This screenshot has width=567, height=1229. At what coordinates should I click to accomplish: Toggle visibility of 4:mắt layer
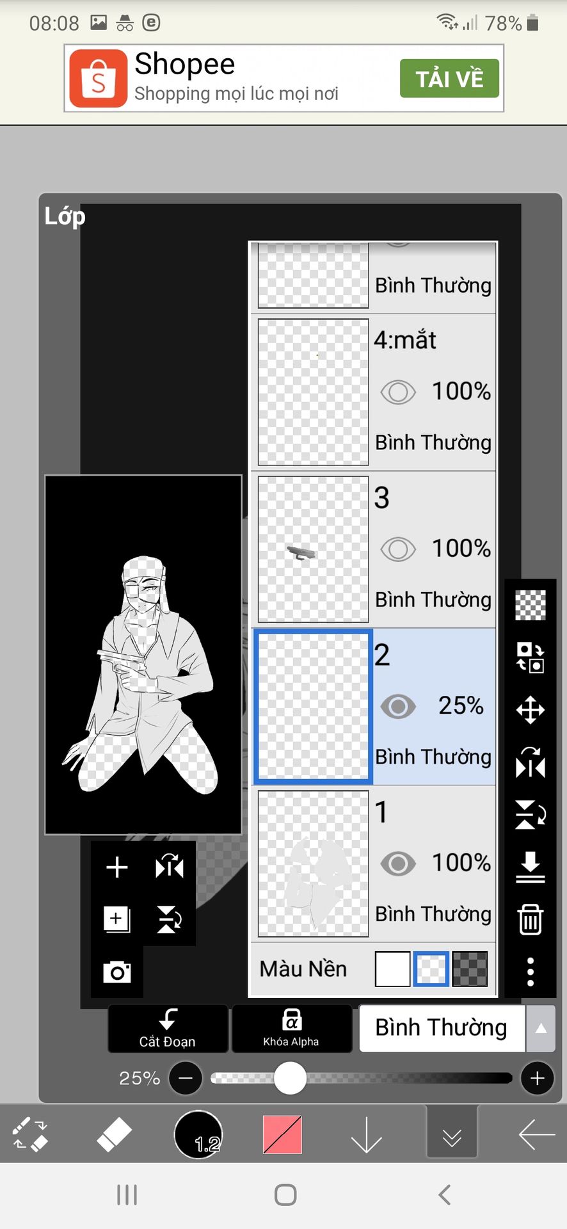pyautogui.click(x=398, y=392)
